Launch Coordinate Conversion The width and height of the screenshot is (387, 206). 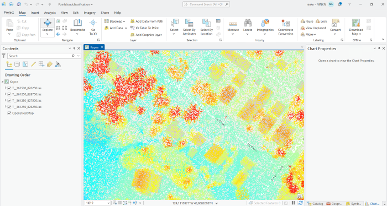pyautogui.click(x=286, y=27)
